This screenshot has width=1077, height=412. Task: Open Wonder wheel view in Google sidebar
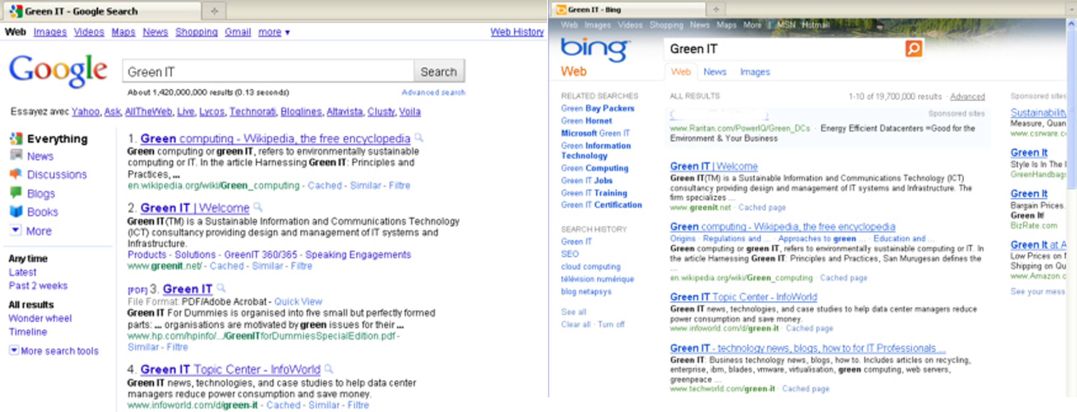tap(40, 318)
